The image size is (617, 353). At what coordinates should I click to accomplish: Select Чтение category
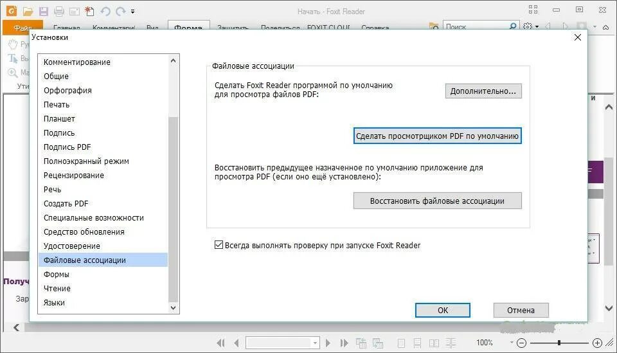coord(103,289)
